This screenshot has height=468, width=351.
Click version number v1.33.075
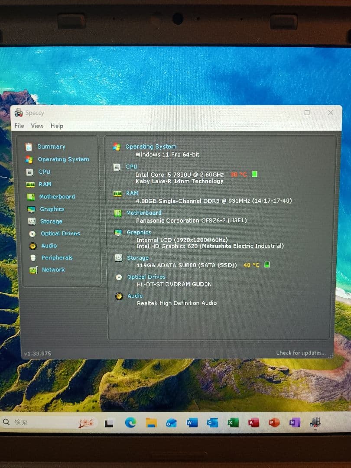[38, 354]
